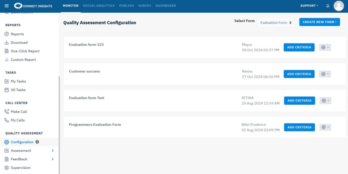
Task: Switch to the Survey tab
Action: tap(145, 6)
